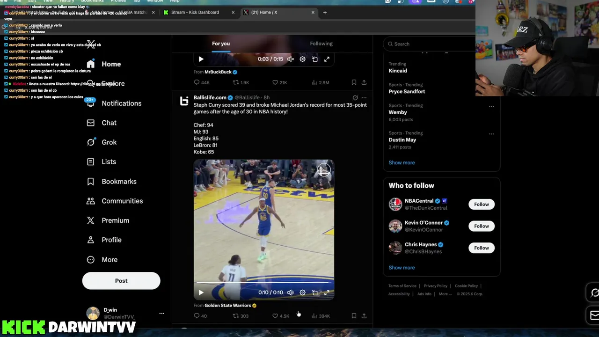Open Profile in the X sidebar
This screenshot has width=599, height=337.
tap(104, 240)
